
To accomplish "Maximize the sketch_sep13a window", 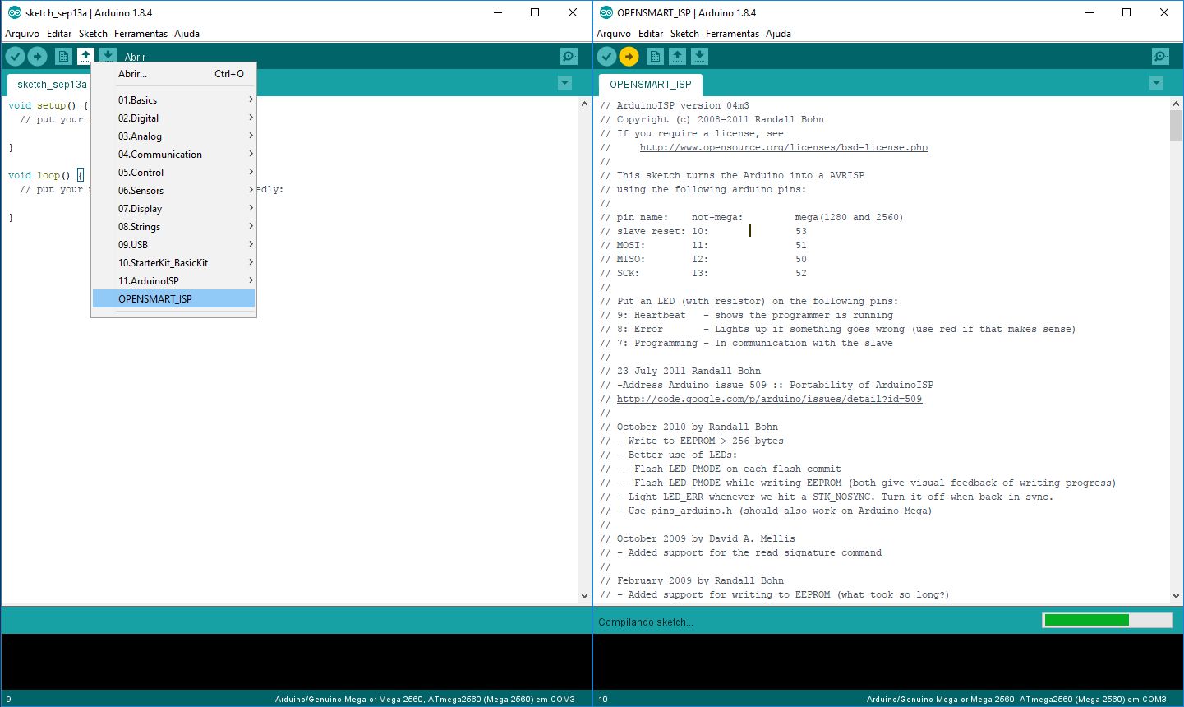I will pos(535,12).
